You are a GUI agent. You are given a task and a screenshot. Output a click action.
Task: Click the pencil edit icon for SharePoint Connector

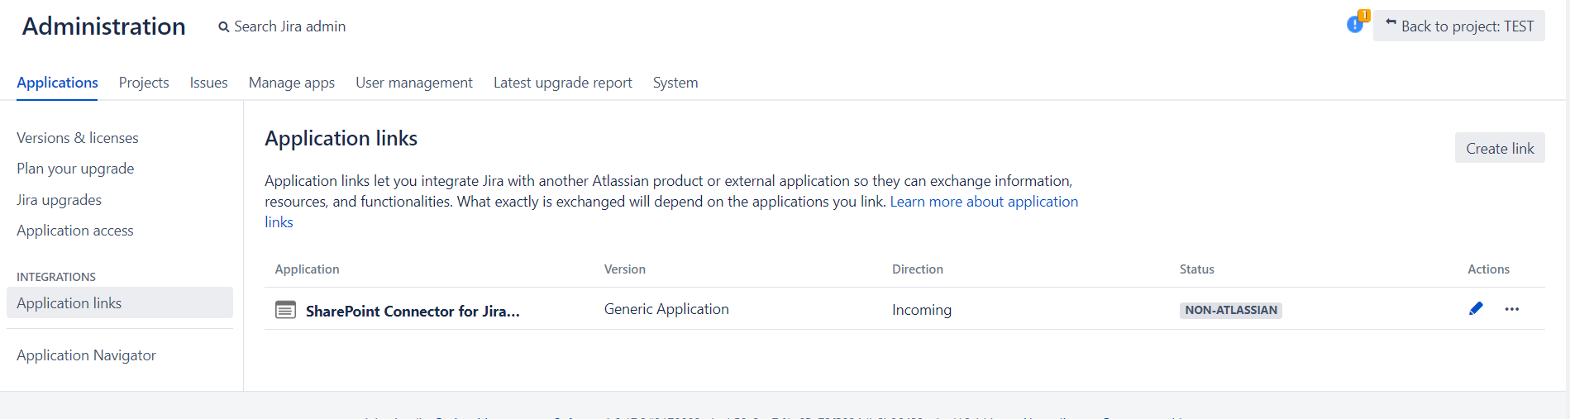pos(1476,309)
